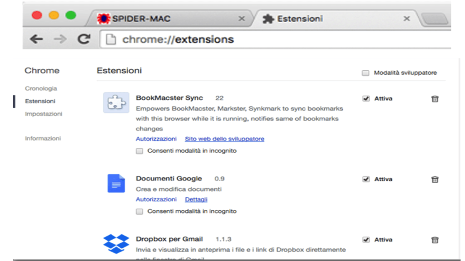Click the red close window button
This screenshot has height=261, width=465.
click(x=37, y=15)
